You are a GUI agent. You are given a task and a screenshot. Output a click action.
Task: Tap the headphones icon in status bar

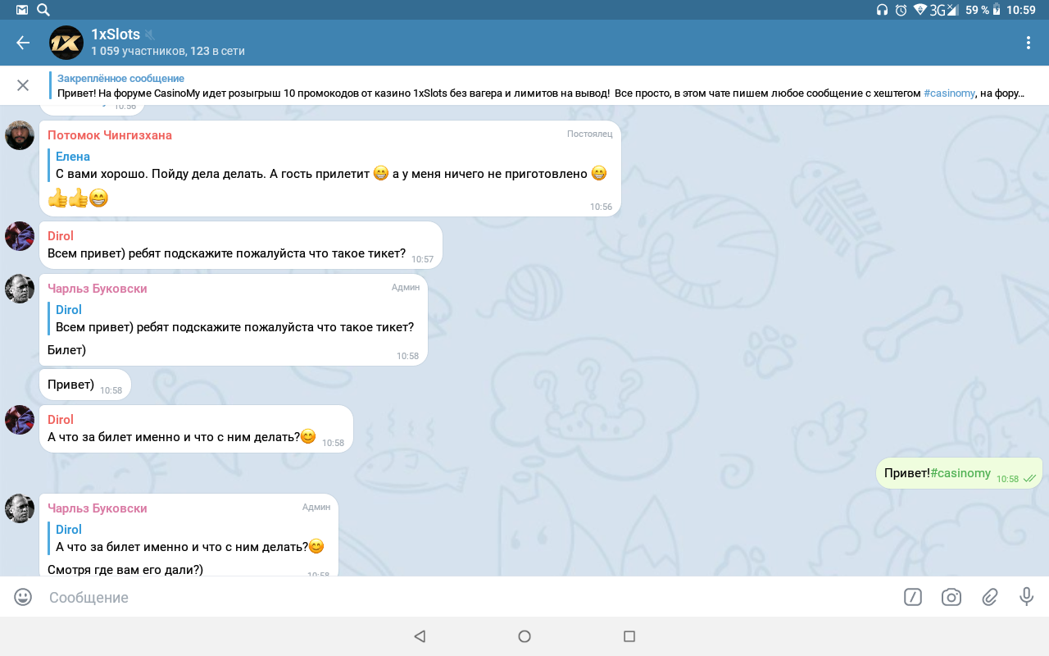pos(882,10)
